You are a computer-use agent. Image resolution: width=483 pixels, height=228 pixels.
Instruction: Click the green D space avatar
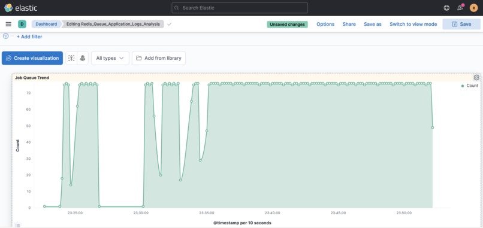point(22,24)
